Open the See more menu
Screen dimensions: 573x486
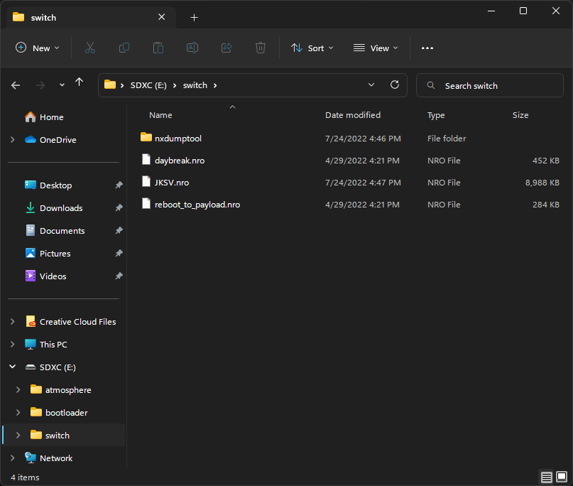(x=427, y=48)
